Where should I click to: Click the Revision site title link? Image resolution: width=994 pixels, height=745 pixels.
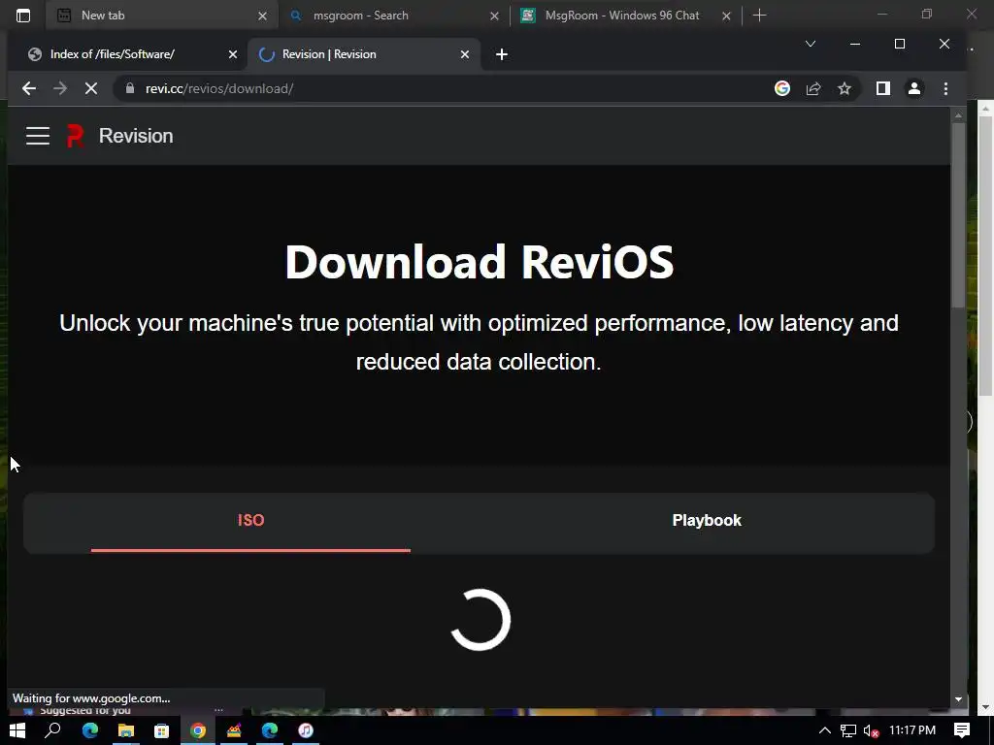click(136, 136)
